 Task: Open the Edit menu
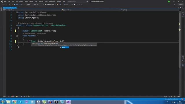tap(9, 1)
